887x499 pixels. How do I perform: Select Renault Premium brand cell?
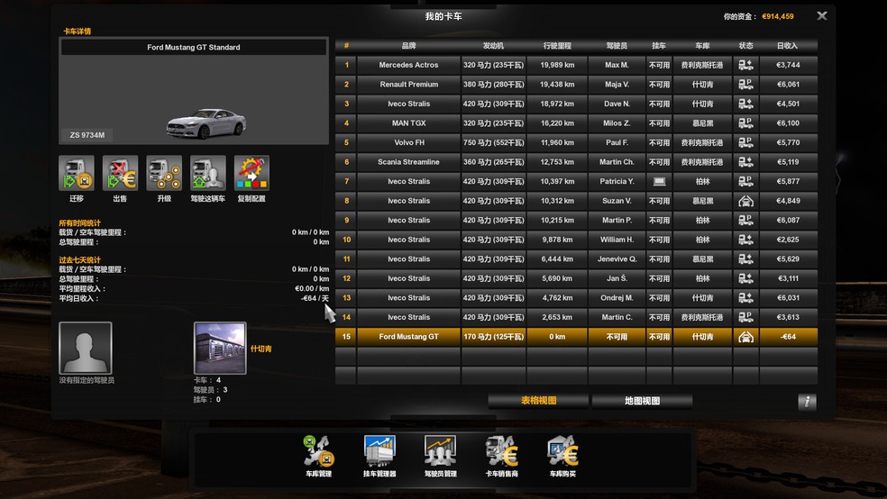(408, 84)
